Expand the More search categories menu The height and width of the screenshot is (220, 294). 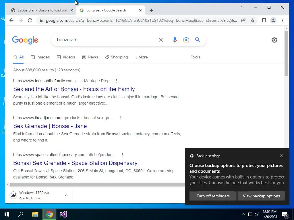[141, 57]
